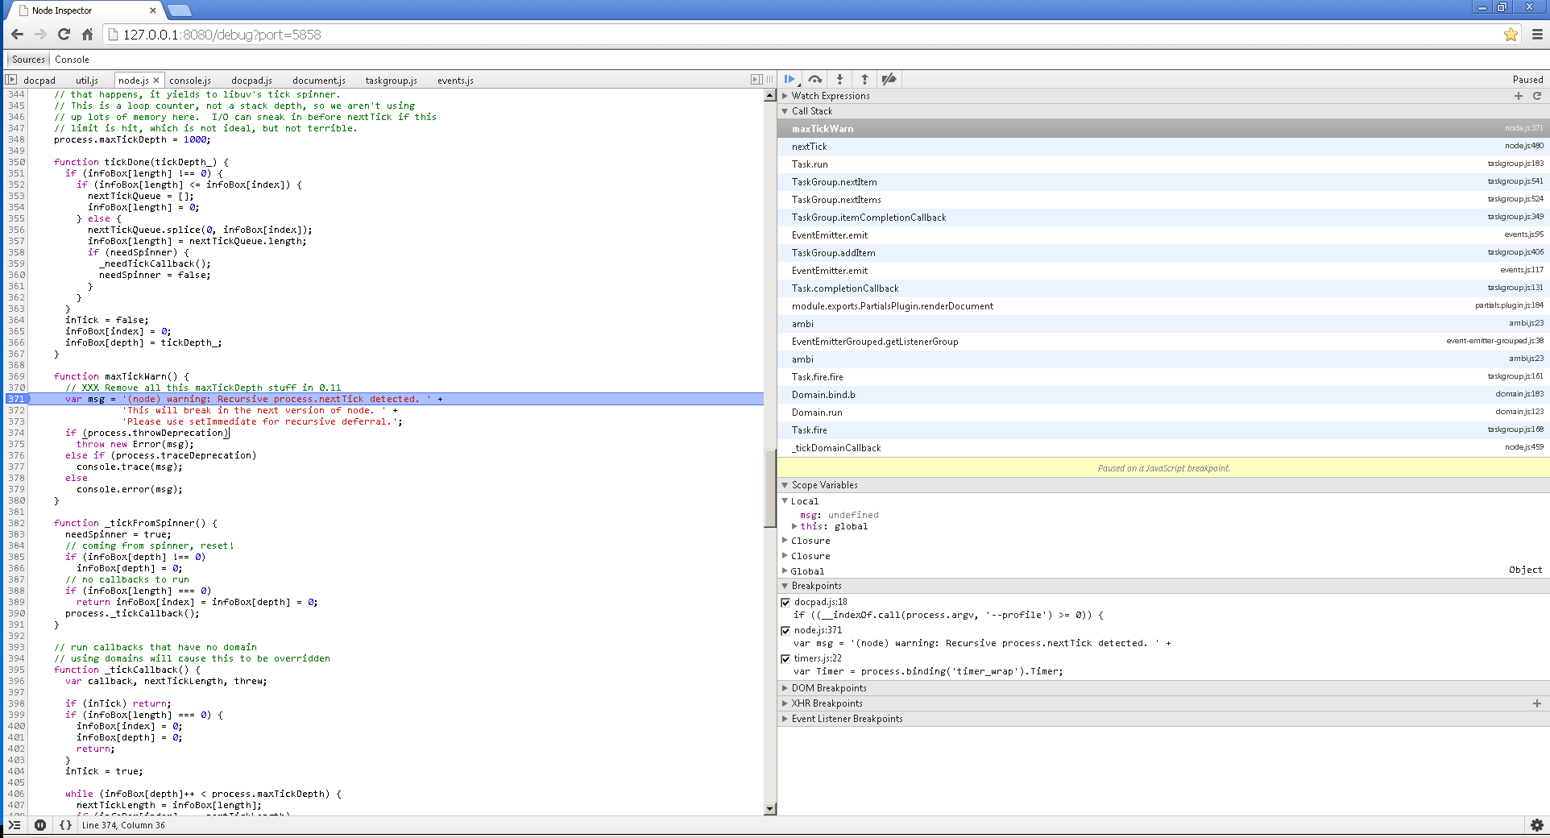Open the browser home page

click(x=88, y=35)
